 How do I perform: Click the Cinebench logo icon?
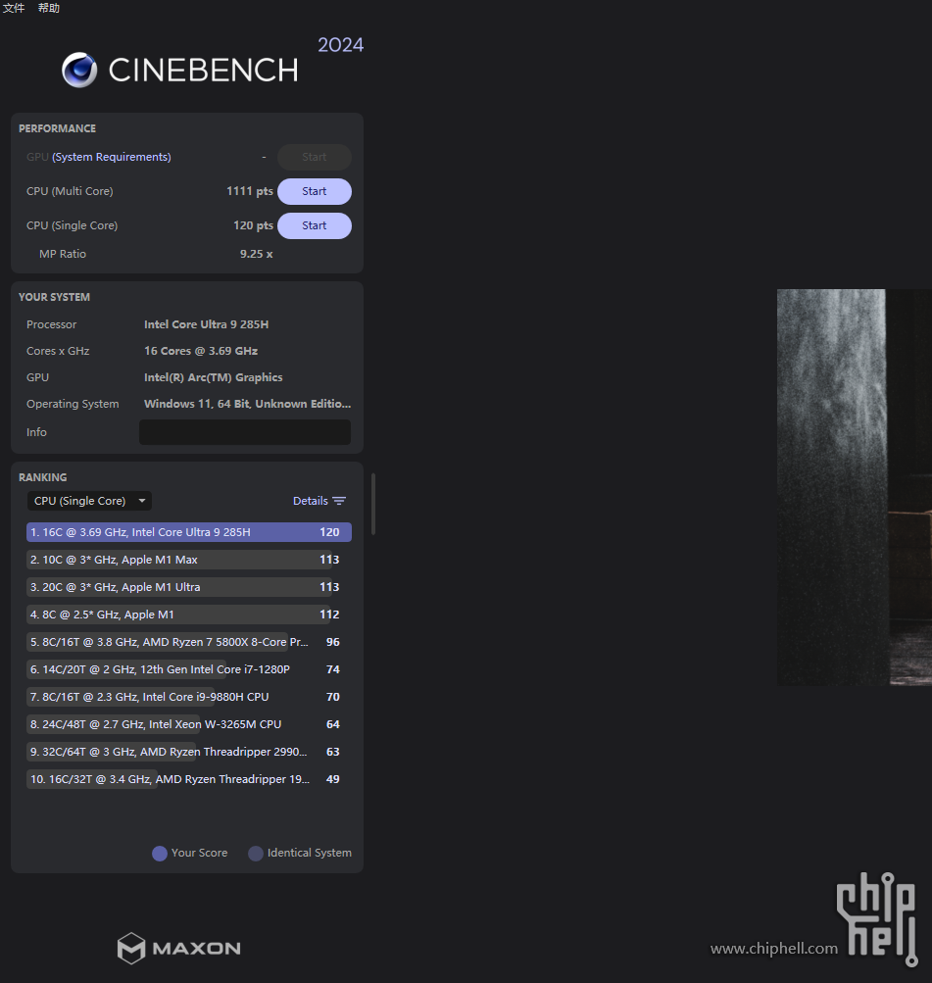[x=79, y=70]
